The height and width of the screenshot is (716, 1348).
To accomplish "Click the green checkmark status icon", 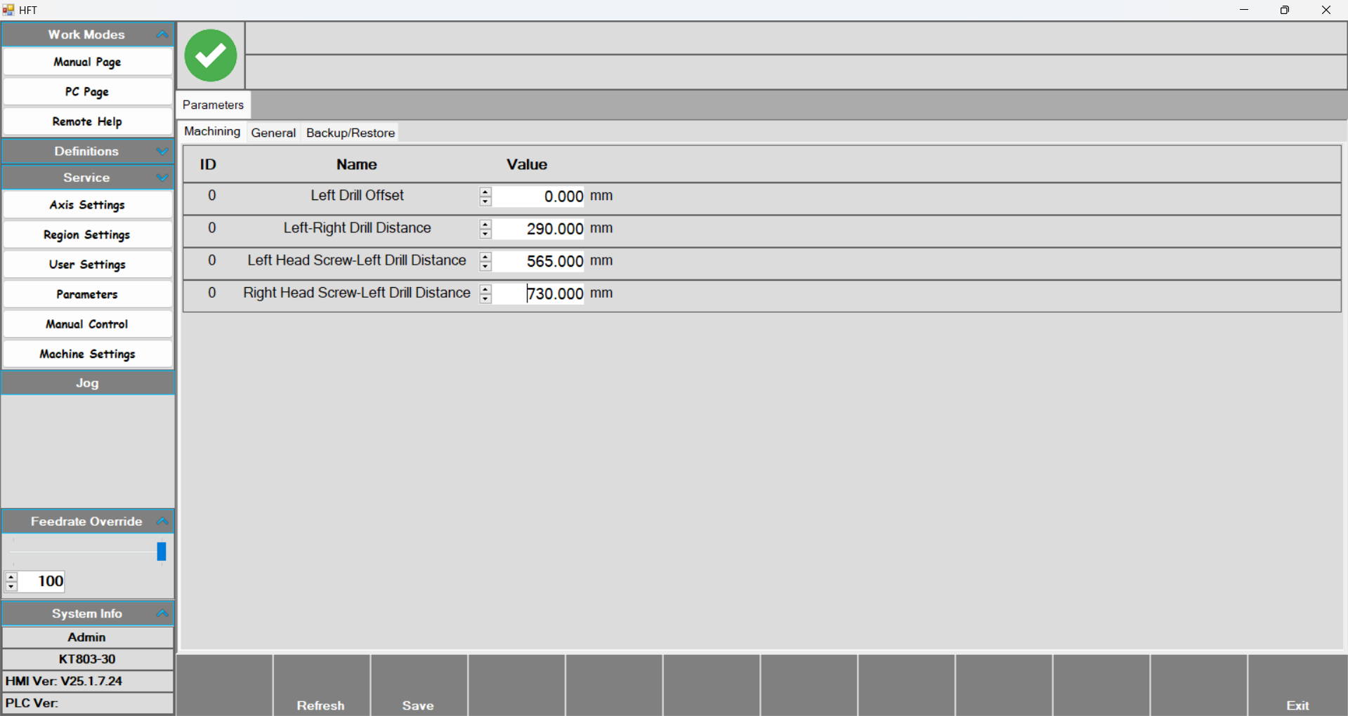I will [x=210, y=55].
